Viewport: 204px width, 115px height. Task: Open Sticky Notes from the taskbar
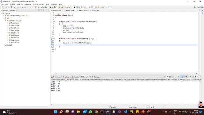click(137, 112)
